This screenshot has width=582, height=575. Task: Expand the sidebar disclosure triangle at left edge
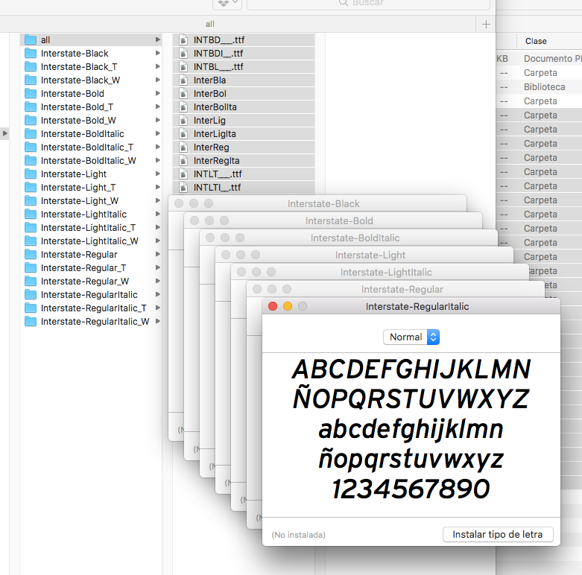(4, 133)
